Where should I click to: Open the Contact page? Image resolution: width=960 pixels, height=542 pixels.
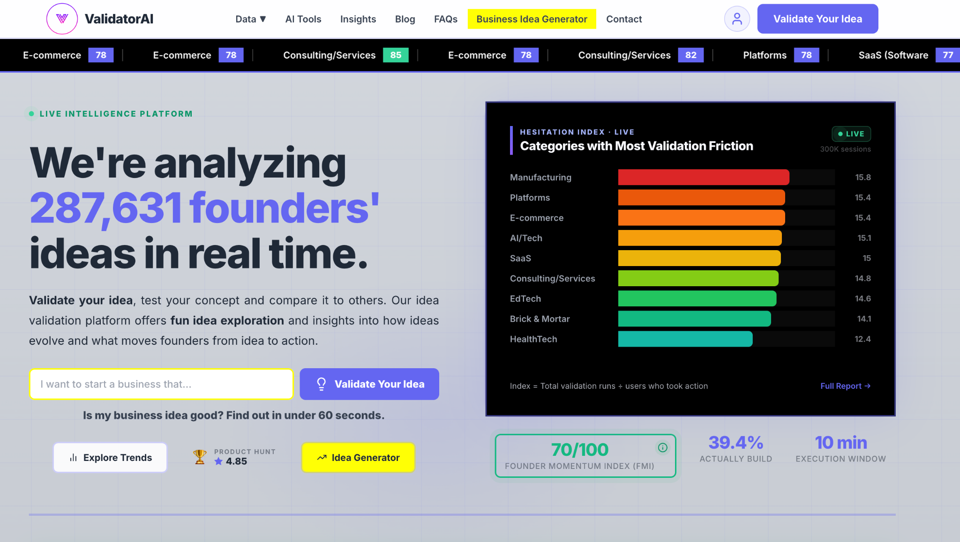pyautogui.click(x=624, y=19)
